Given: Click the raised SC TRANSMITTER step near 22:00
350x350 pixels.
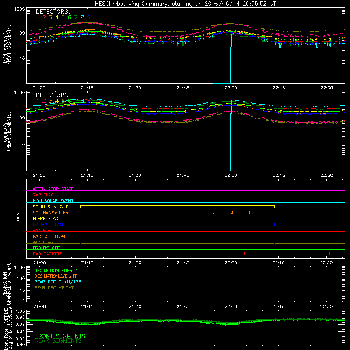Looking at the screenshot, I should click(x=232, y=213).
